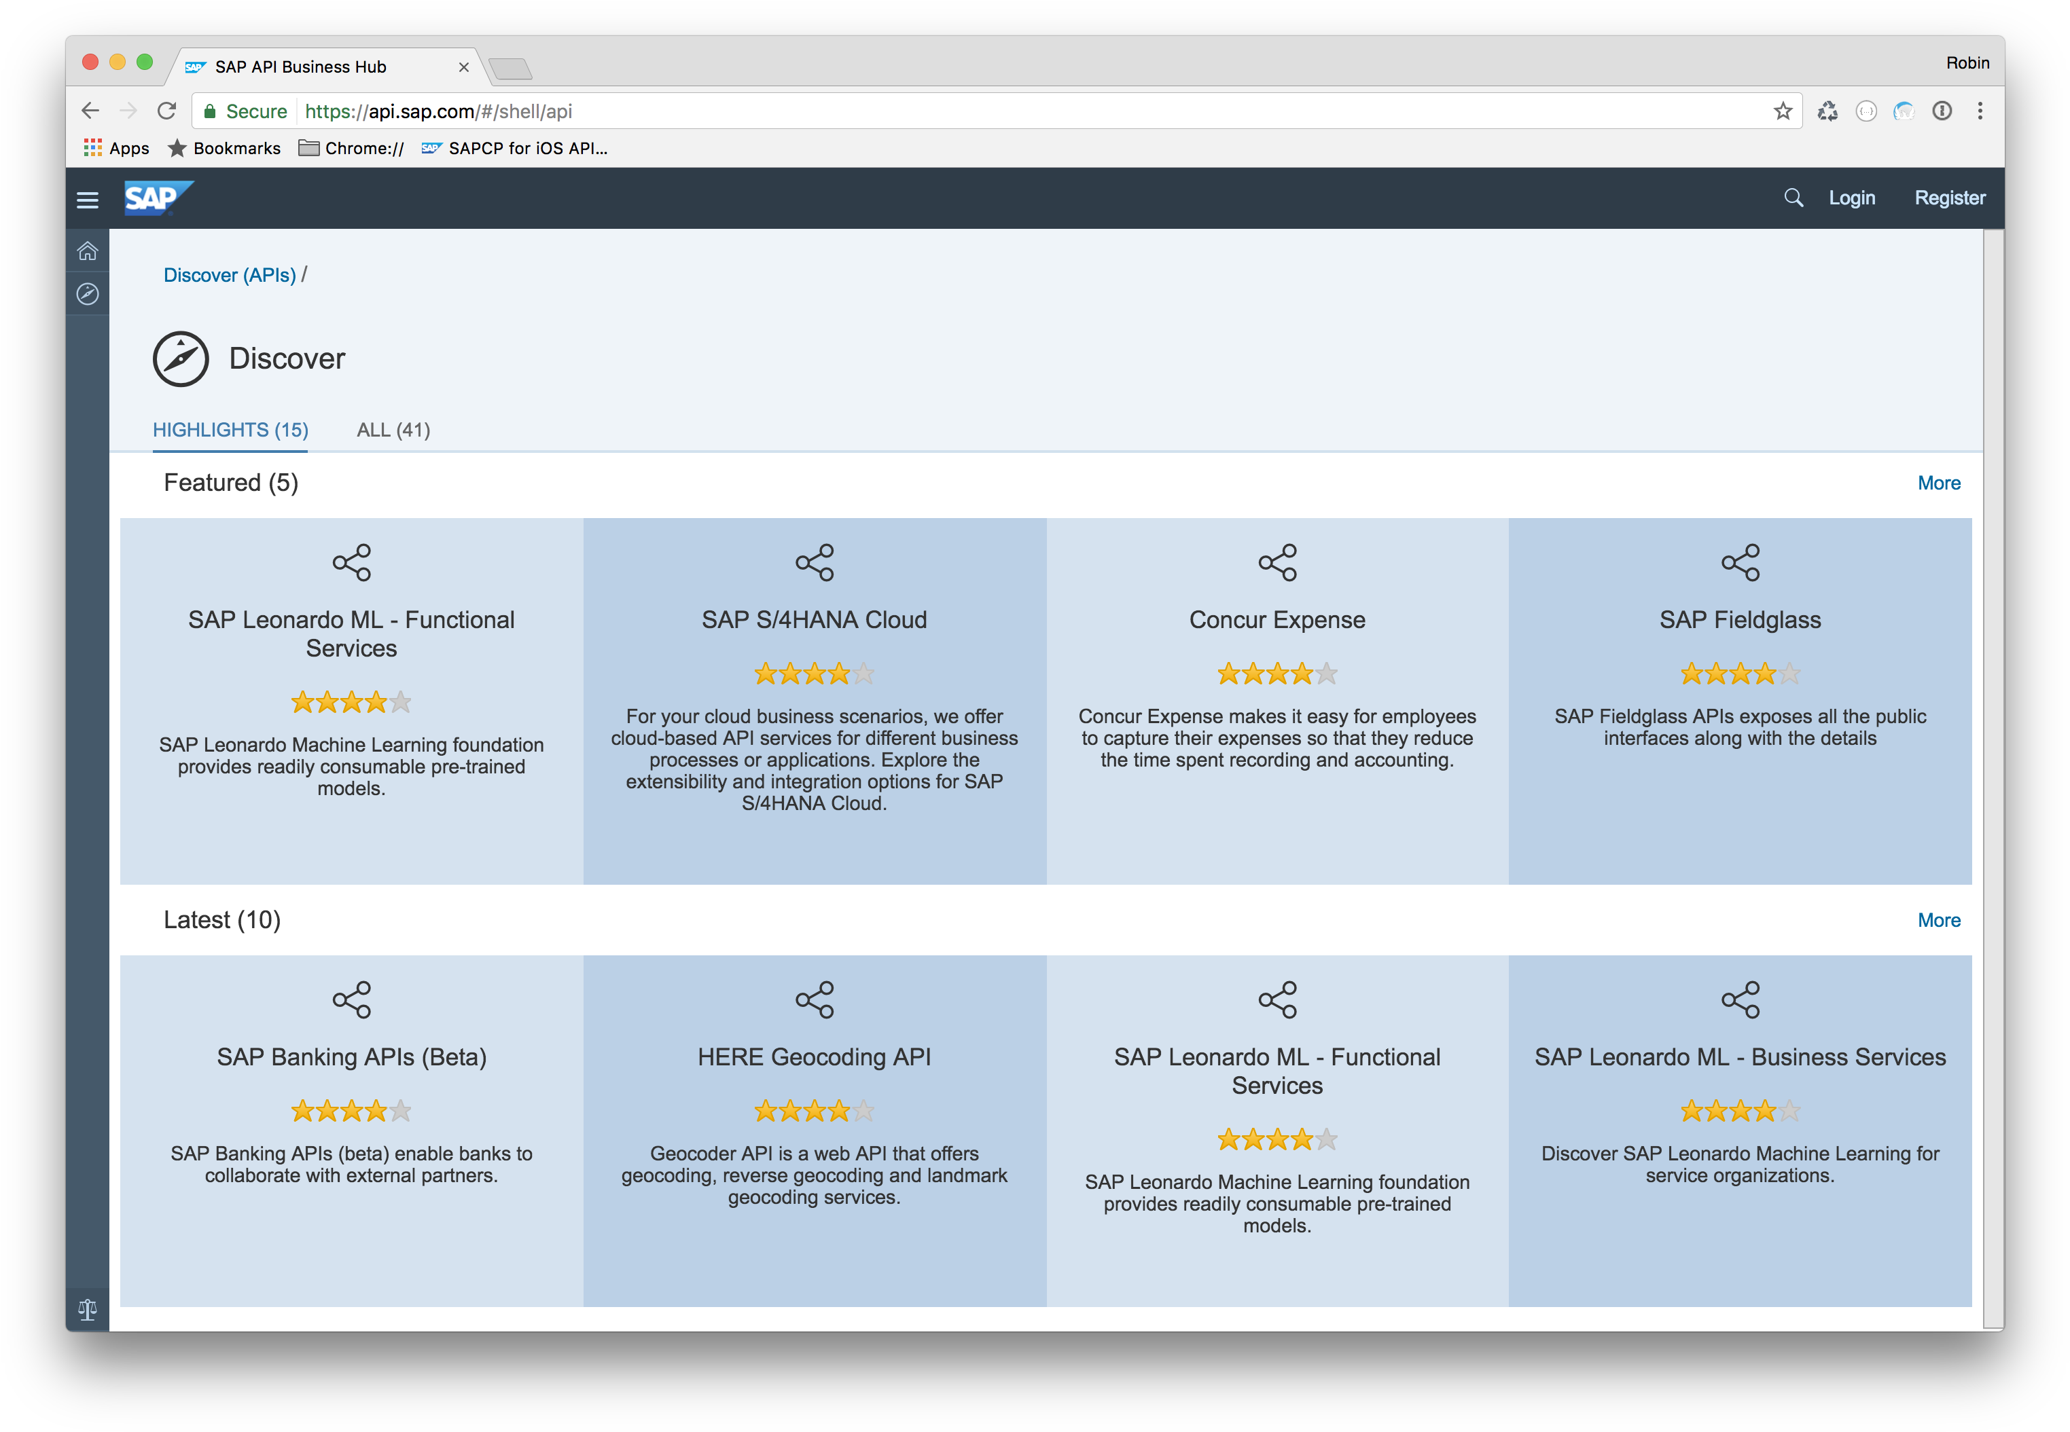Click the share icon on HERE Geocoding API card
The width and height of the screenshot is (2070, 1432).
point(814,999)
